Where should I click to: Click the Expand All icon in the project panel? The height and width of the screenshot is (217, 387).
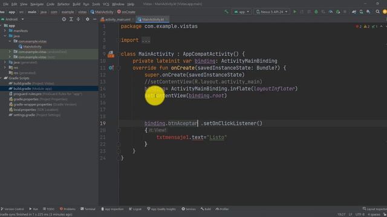pyautogui.click(x=71, y=19)
